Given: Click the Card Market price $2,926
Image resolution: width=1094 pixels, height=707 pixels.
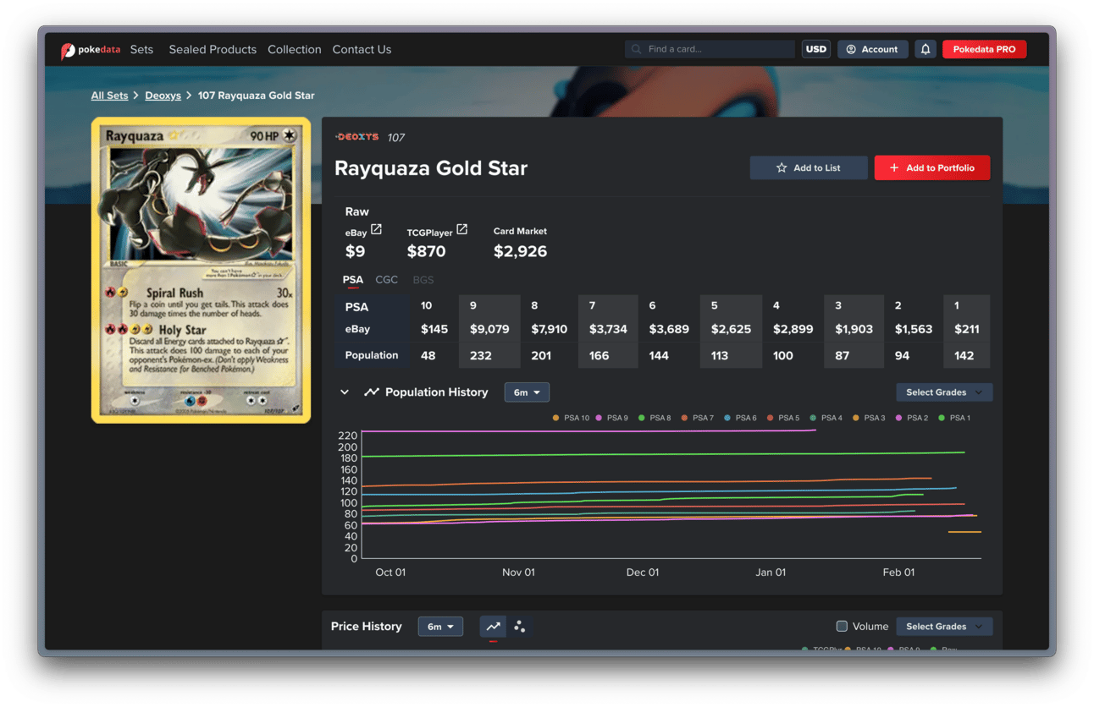Looking at the screenshot, I should click(x=521, y=251).
